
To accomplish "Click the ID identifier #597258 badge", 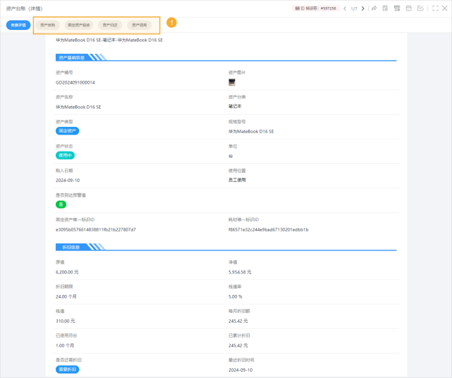I will pyautogui.click(x=317, y=8).
